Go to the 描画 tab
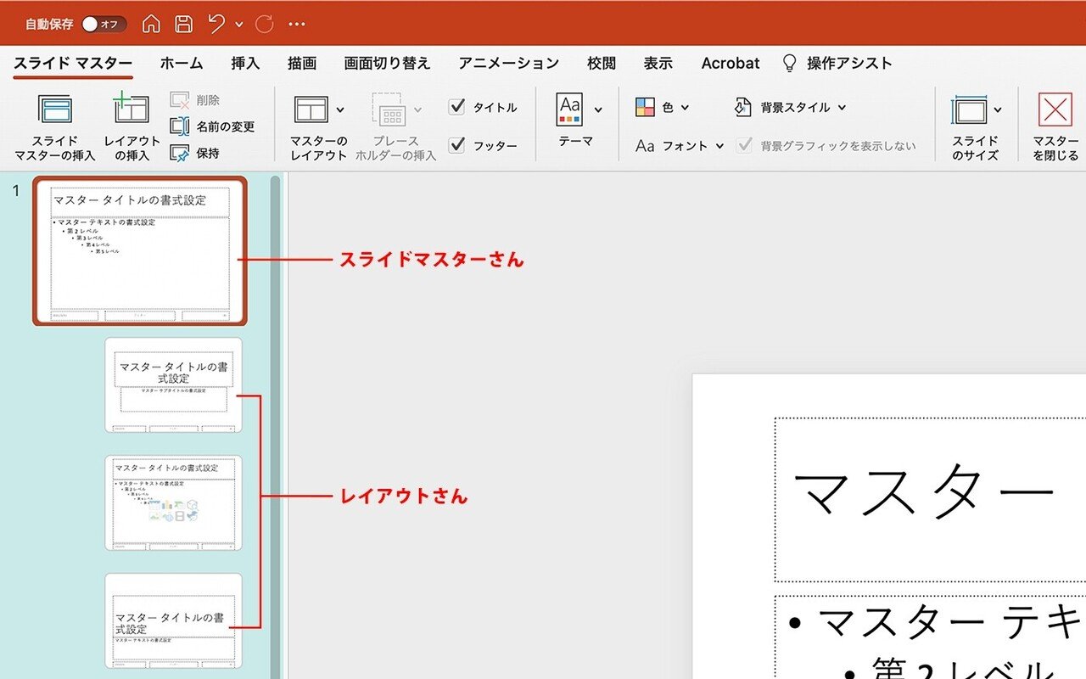 coord(302,64)
